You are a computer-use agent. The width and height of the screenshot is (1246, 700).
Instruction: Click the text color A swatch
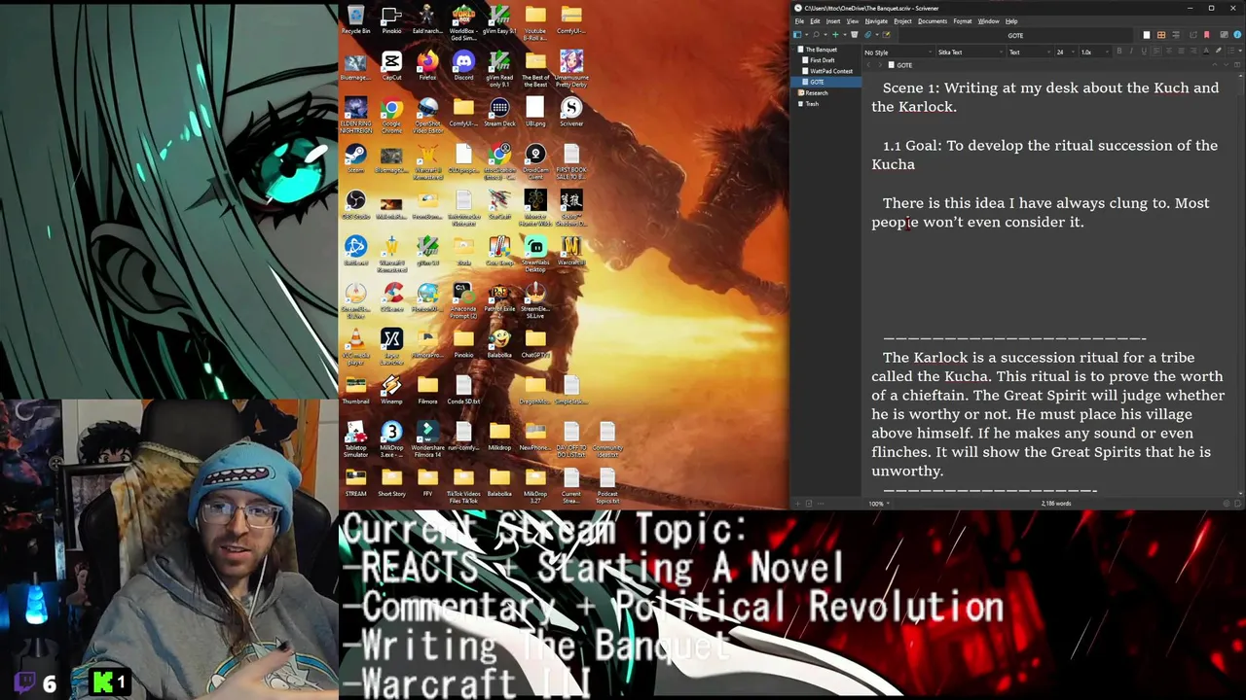[1206, 52]
